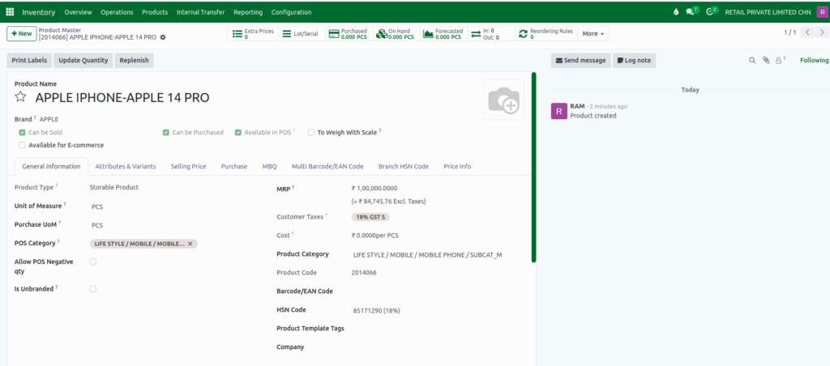Open the Configuration menu
Viewport: 830px width, 366px height.
(x=292, y=12)
